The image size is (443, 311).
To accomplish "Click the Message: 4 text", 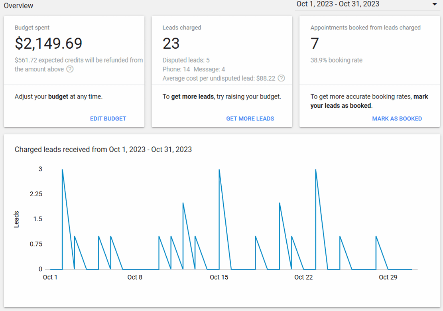I will click(x=209, y=69).
